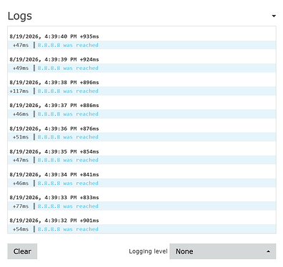
Task: Click the +49ms log entry
Action: pos(141,68)
